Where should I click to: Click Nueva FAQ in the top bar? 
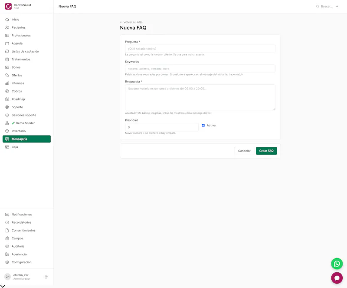coord(67,7)
